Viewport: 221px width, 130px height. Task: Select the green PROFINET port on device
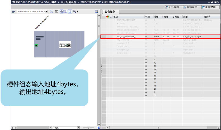tap(36, 45)
